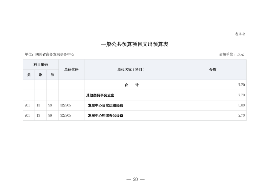
Task: Click the bold 7.70 amount in 合计 row
Action: (x=241, y=85)
